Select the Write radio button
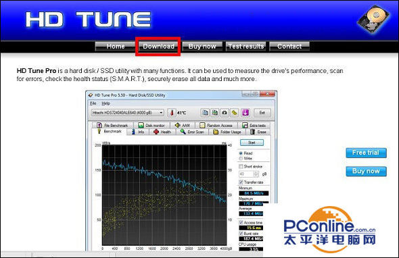The width and height of the screenshot is (399, 258). pos(241,158)
